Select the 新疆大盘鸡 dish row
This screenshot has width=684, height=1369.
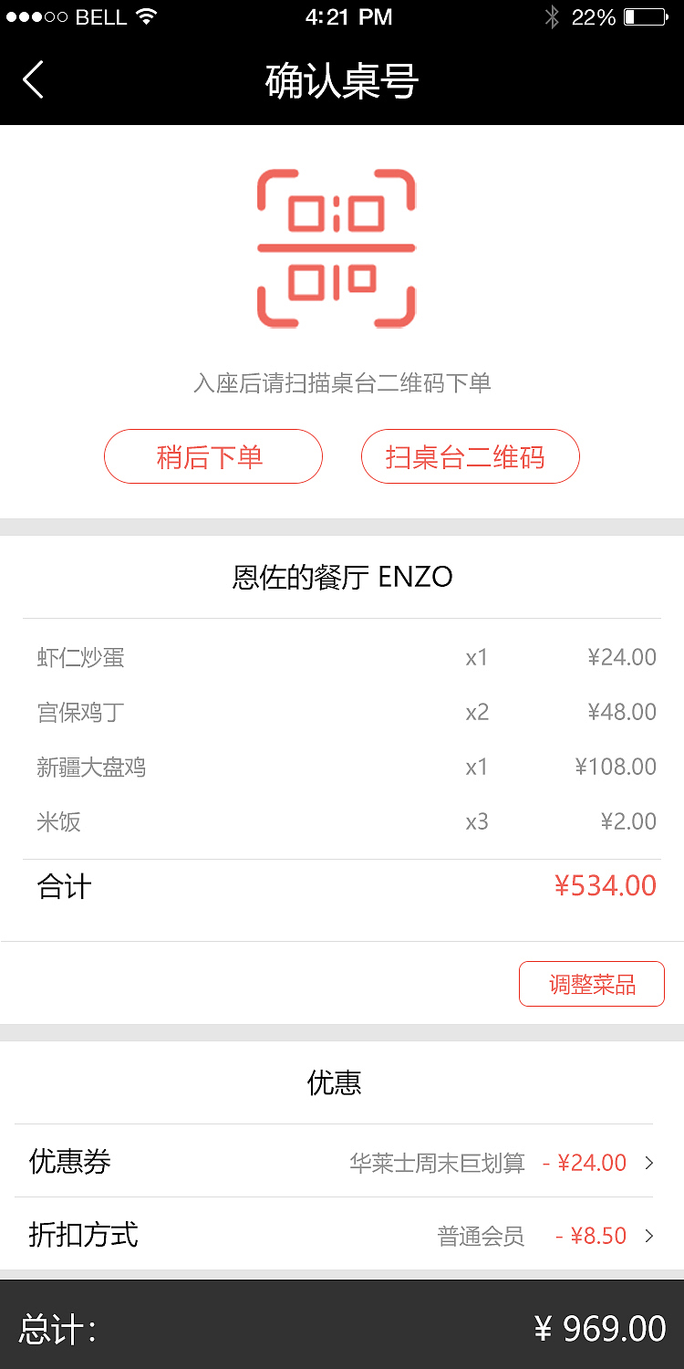point(342,767)
